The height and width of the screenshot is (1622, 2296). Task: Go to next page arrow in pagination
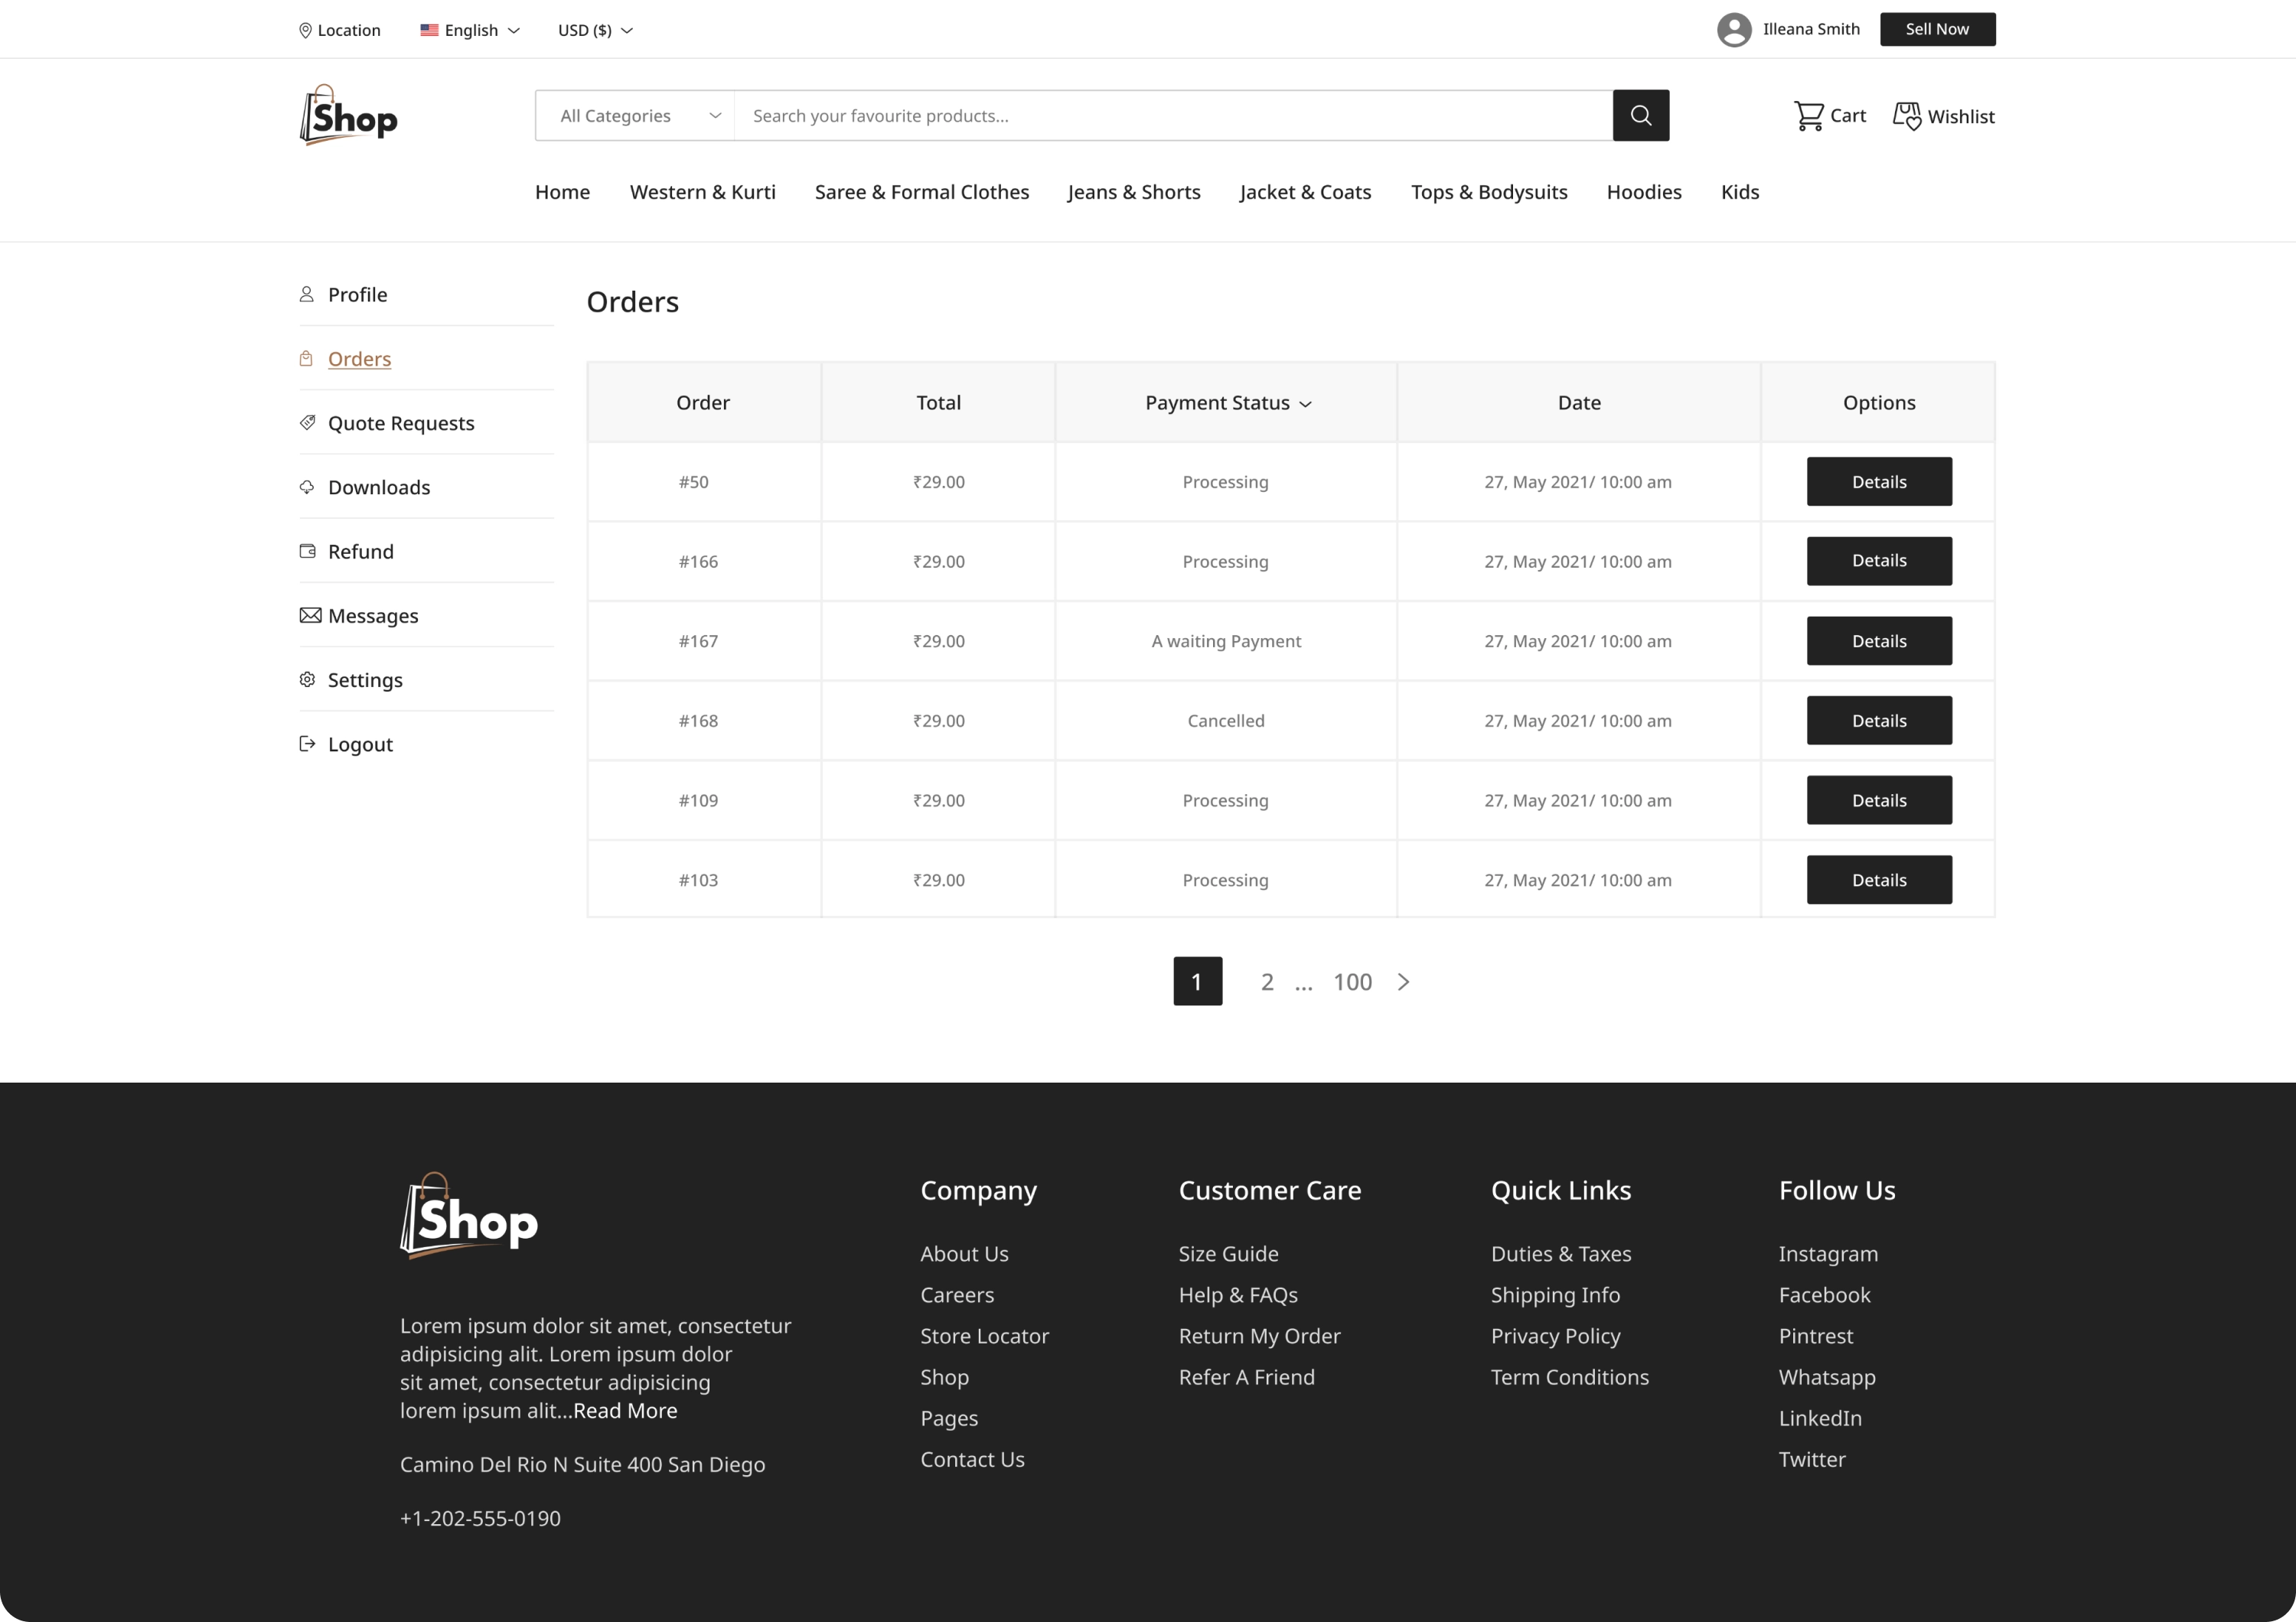(1403, 982)
